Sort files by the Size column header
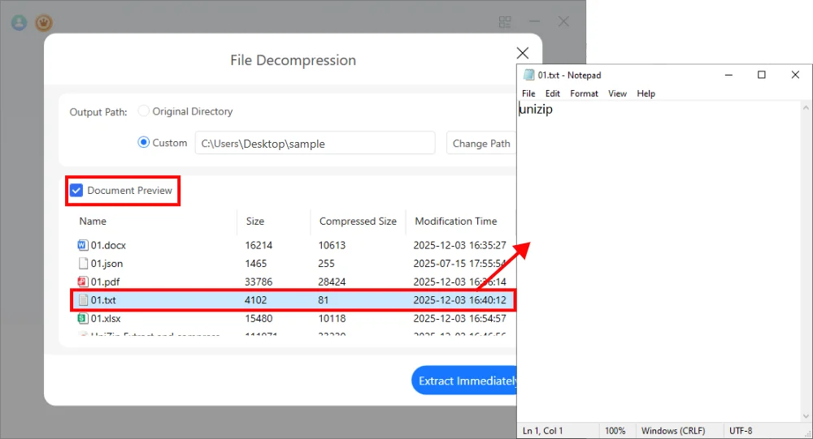The width and height of the screenshot is (813, 439). pos(254,222)
